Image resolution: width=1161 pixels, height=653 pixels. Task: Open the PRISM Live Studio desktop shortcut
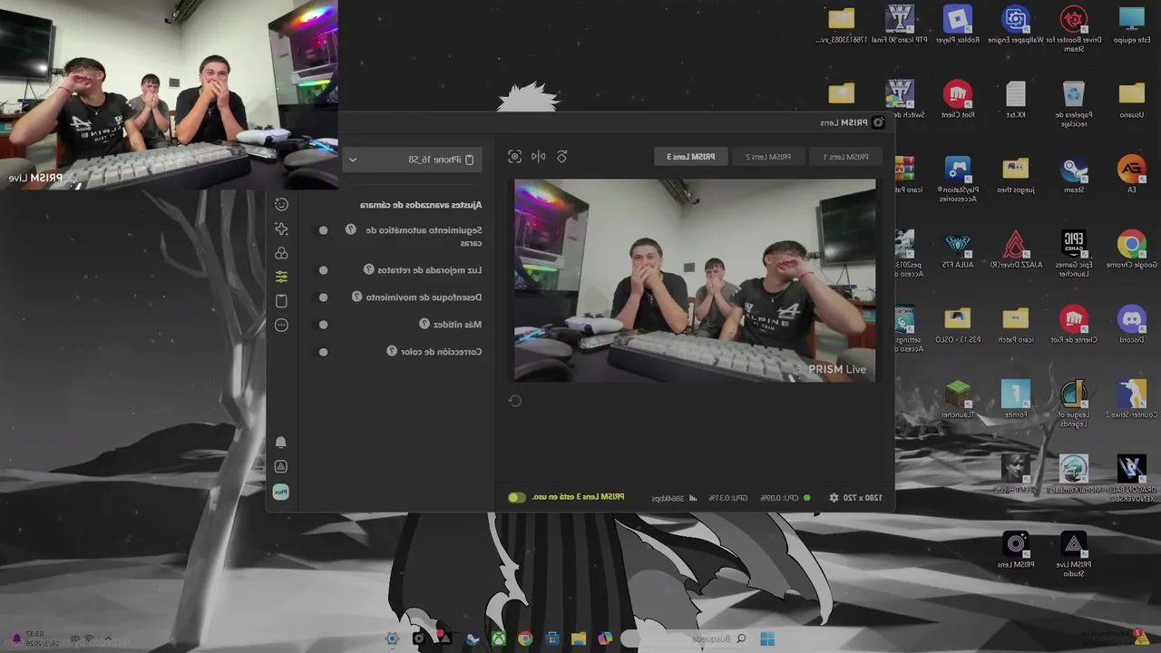1074,553
